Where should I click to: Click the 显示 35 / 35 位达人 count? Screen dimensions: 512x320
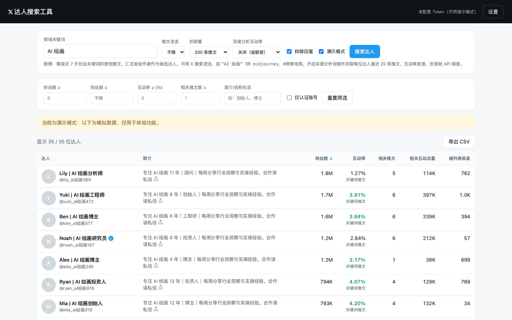click(x=59, y=142)
